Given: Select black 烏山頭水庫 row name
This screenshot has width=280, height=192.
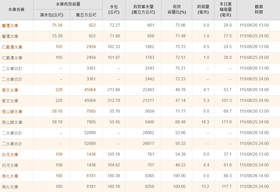Looking at the screenshot, I should (12, 122).
